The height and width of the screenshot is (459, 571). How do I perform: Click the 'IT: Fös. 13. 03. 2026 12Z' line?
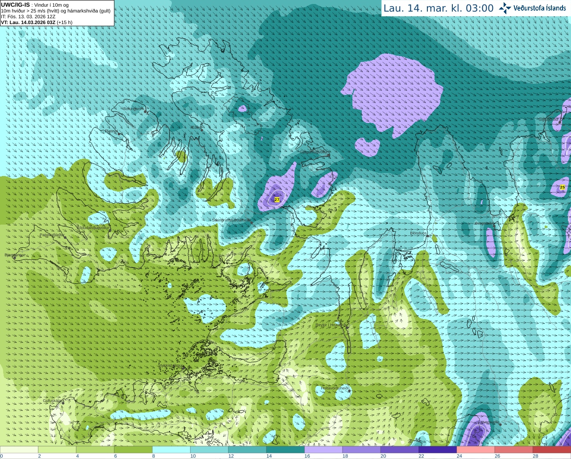(x=28, y=16)
